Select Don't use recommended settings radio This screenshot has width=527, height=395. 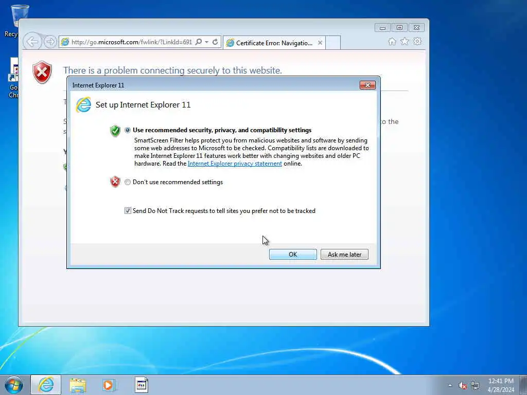click(128, 182)
